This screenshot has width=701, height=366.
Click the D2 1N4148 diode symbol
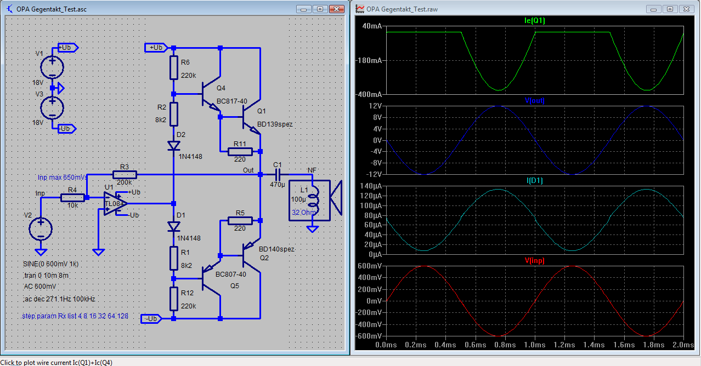pos(174,146)
